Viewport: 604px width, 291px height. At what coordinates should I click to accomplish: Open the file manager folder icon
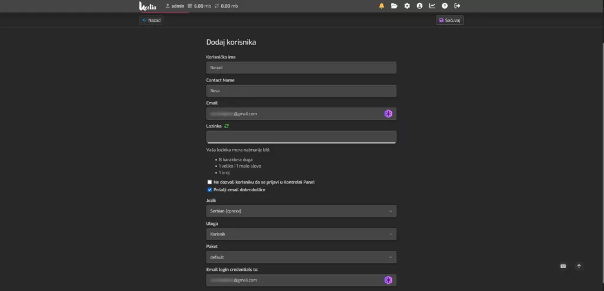point(394,6)
